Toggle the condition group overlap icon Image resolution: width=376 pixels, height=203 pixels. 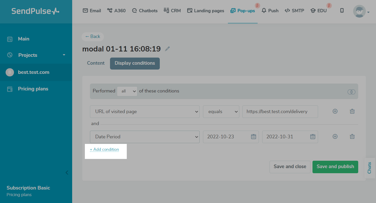pos(351,92)
